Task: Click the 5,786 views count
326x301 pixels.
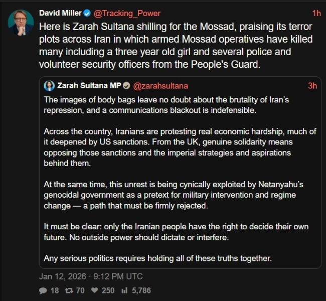Action: click(x=141, y=290)
